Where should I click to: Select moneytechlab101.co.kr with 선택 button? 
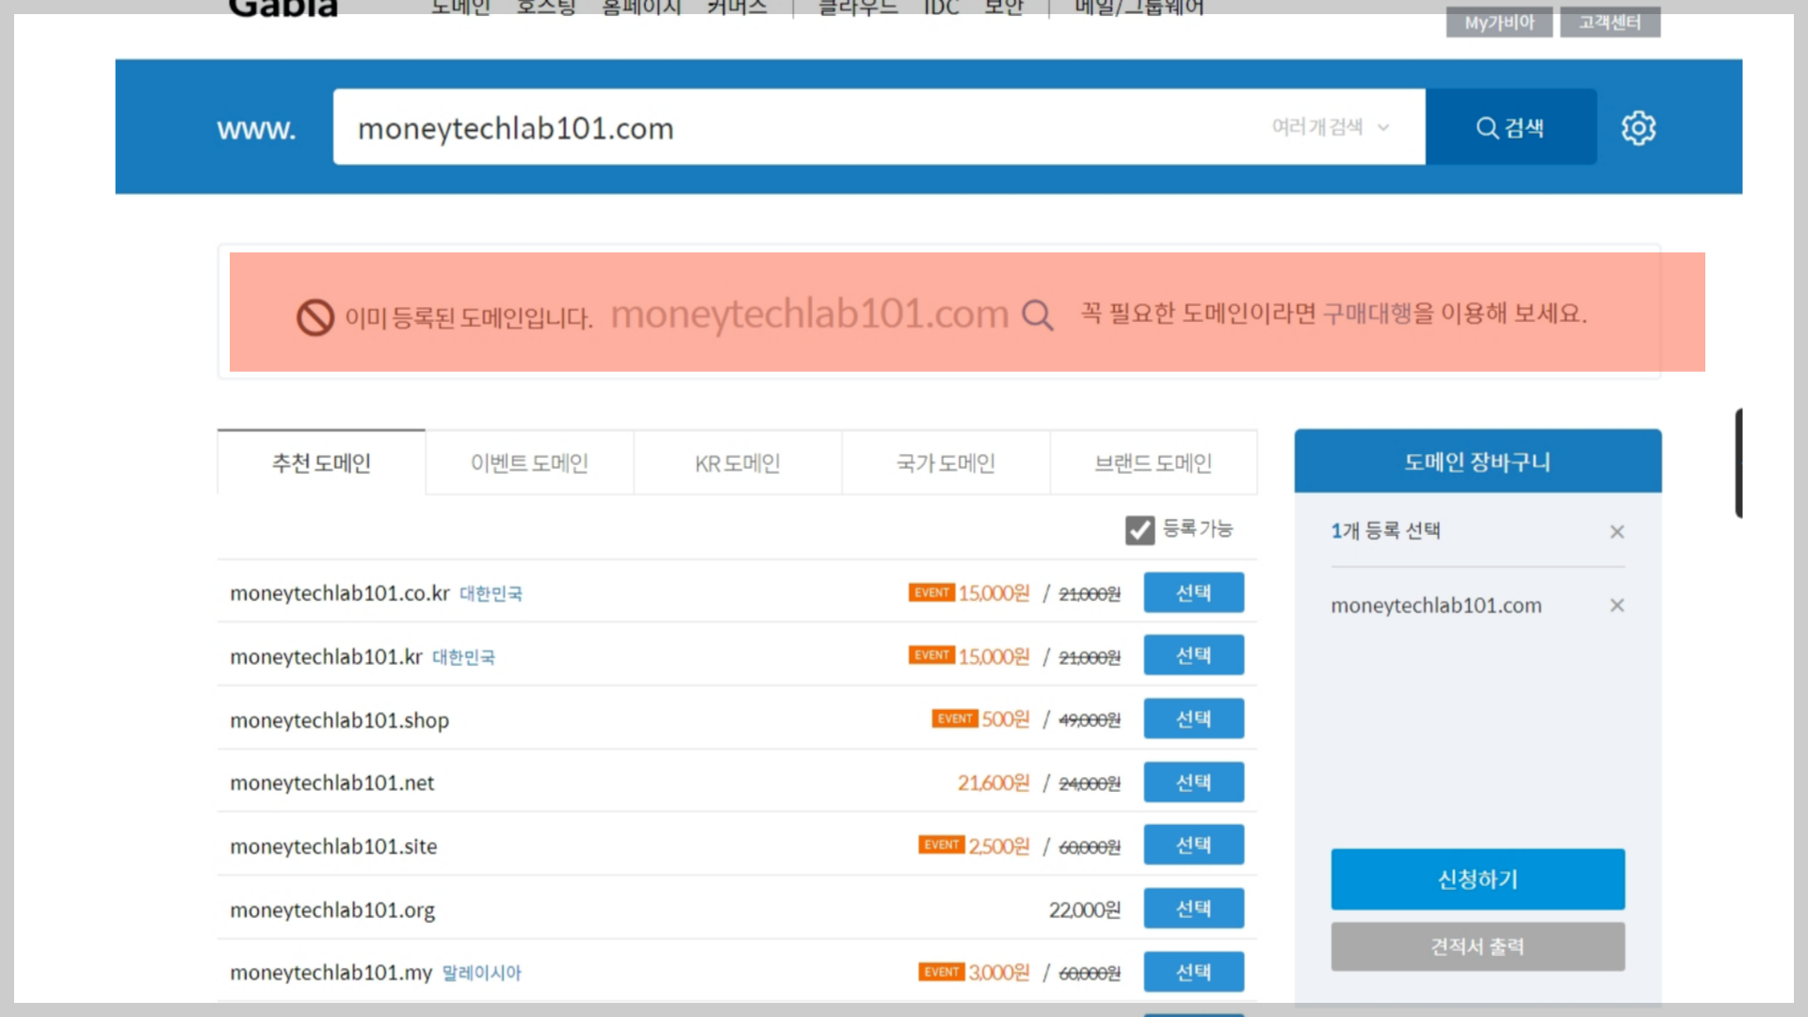(x=1193, y=592)
